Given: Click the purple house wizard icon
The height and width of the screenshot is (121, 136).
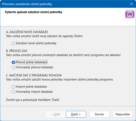Looking at the screenshot, I should pos(130,14).
